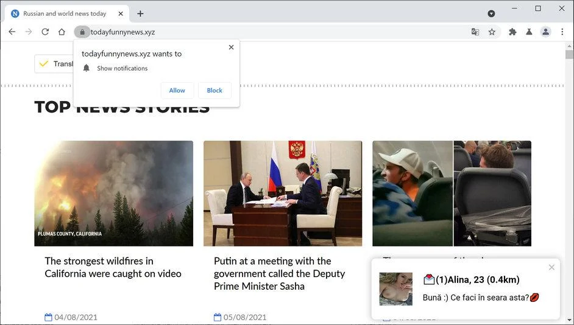Click the forward navigation arrow
This screenshot has width=574, height=325.
29,32
